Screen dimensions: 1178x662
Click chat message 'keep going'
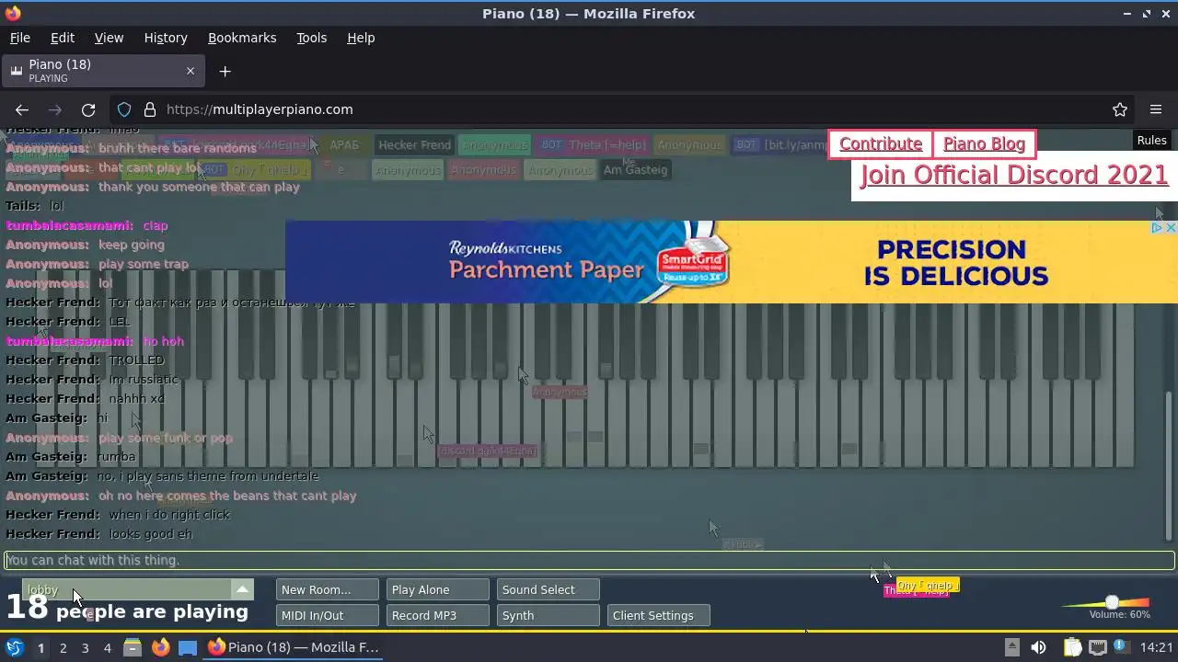pos(132,245)
